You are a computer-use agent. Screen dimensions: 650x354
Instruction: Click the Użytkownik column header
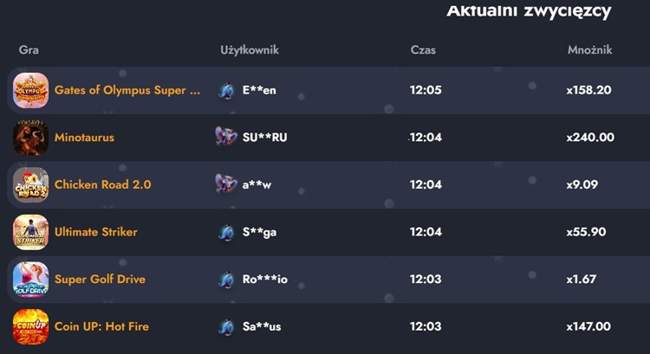click(250, 49)
